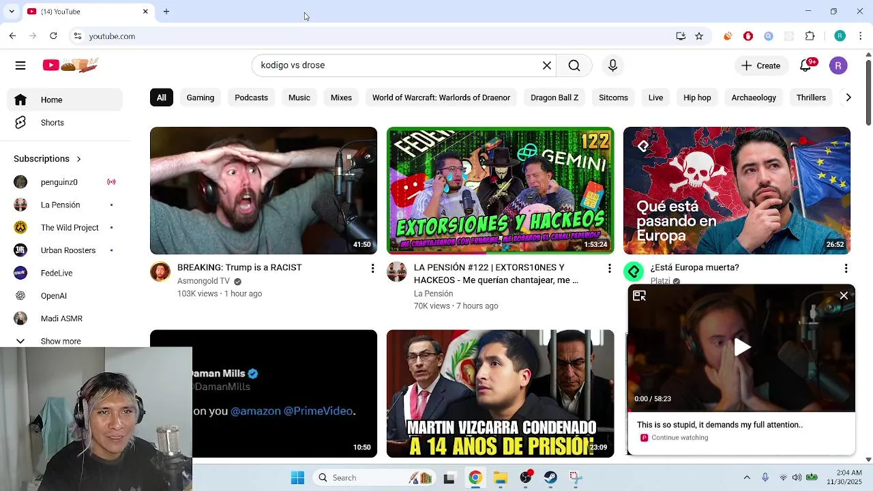The width and height of the screenshot is (873, 491).
Task: Open options for the Trump is a RACIST video
Action: [x=372, y=269]
